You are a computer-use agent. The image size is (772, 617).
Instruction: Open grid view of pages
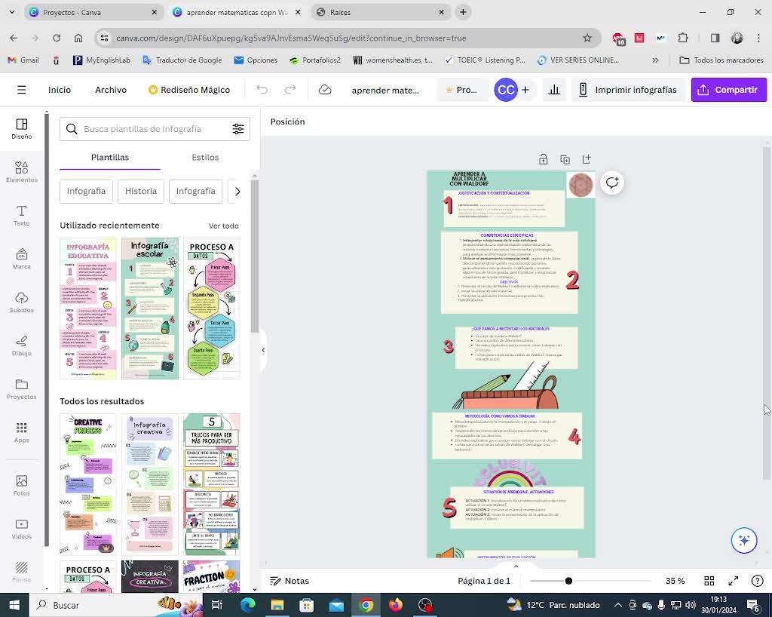pyautogui.click(x=709, y=581)
